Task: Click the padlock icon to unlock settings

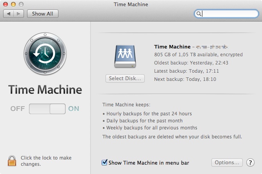Action: (12, 161)
